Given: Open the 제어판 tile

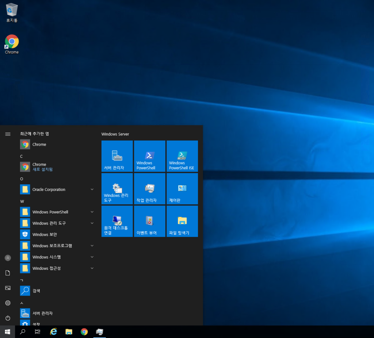Looking at the screenshot, I should [x=182, y=189].
